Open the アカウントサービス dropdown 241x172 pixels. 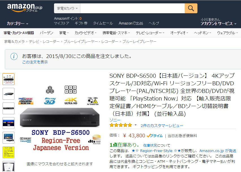click(x=218, y=24)
